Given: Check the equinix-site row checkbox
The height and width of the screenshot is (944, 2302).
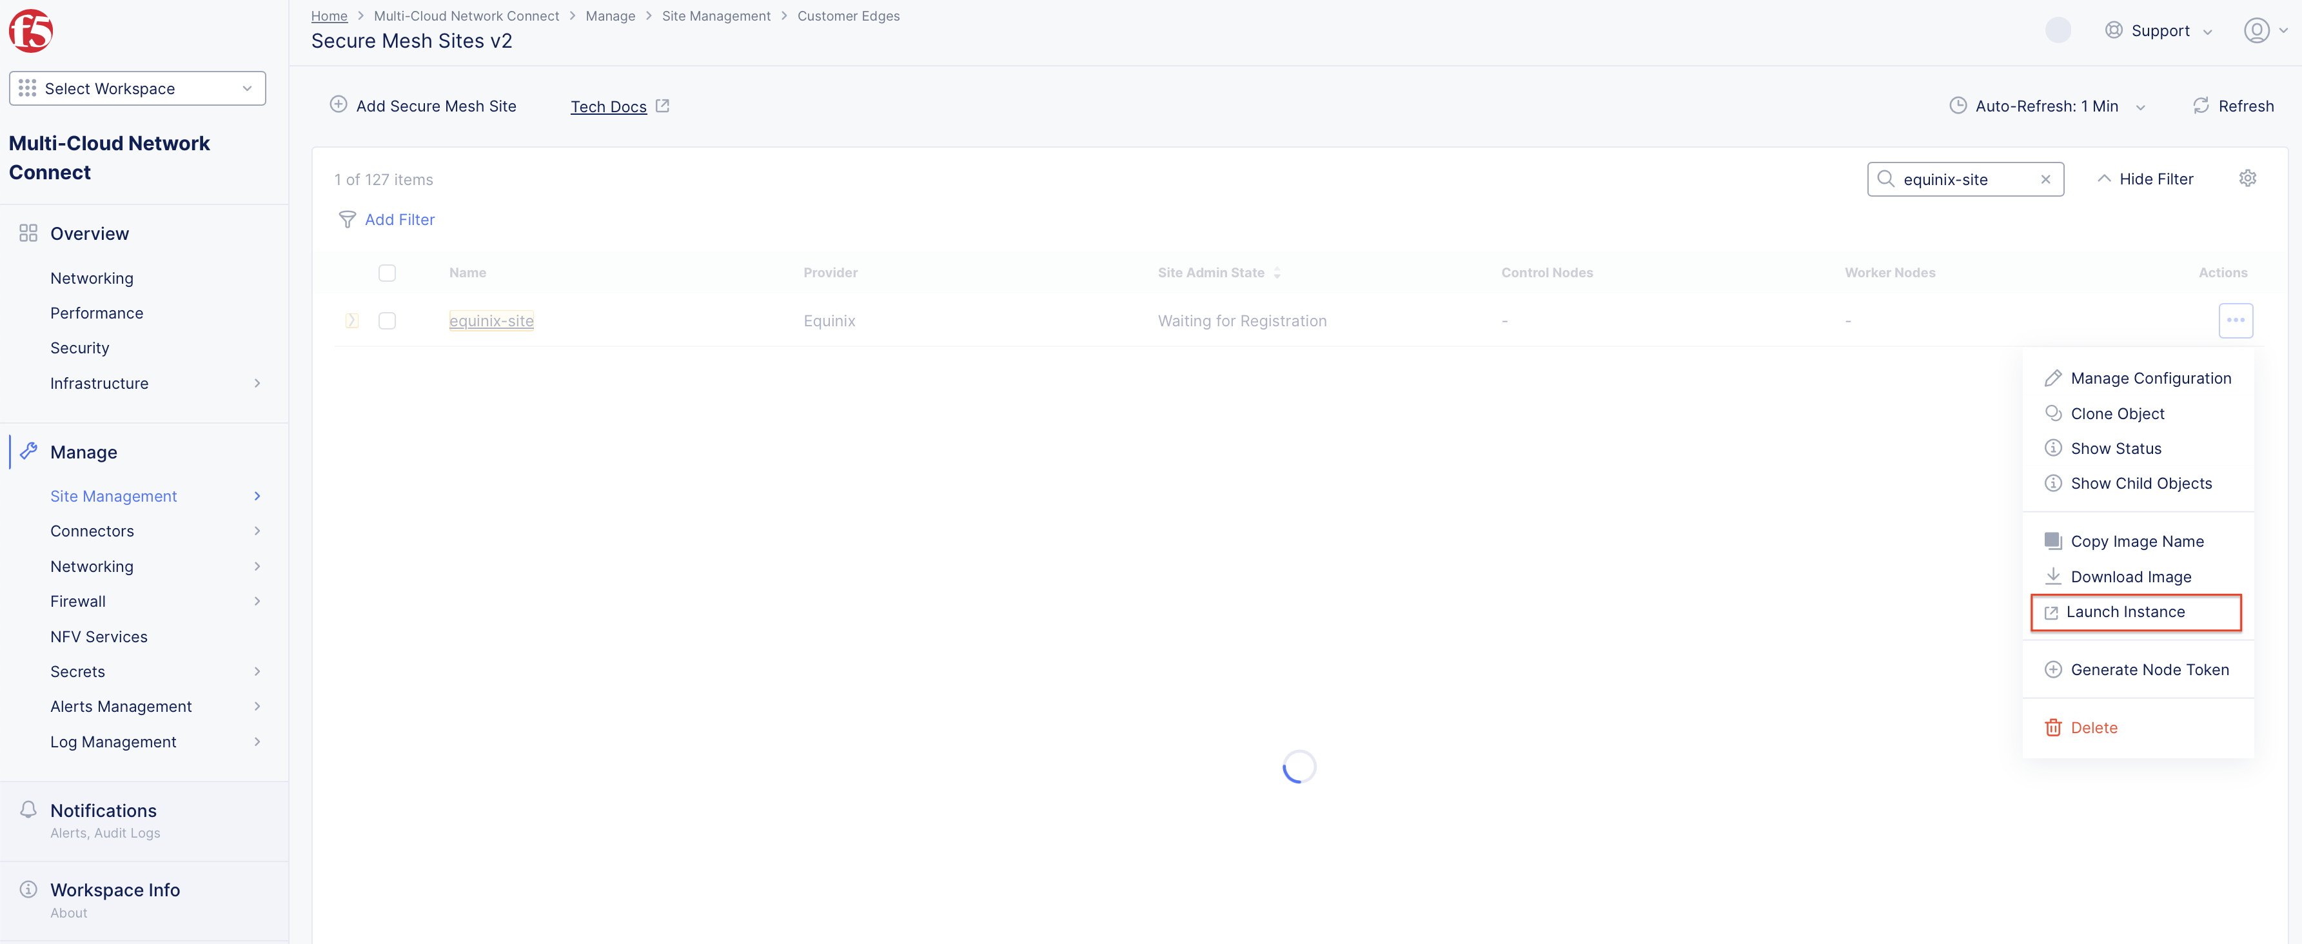Looking at the screenshot, I should click(387, 320).
